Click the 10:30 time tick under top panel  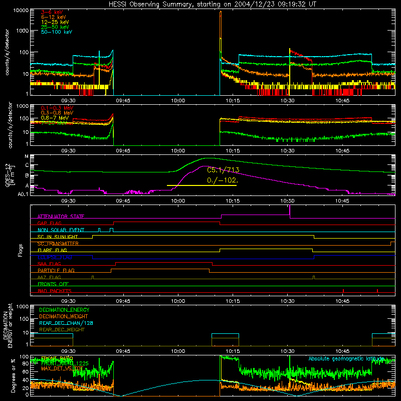coord(287,101)
